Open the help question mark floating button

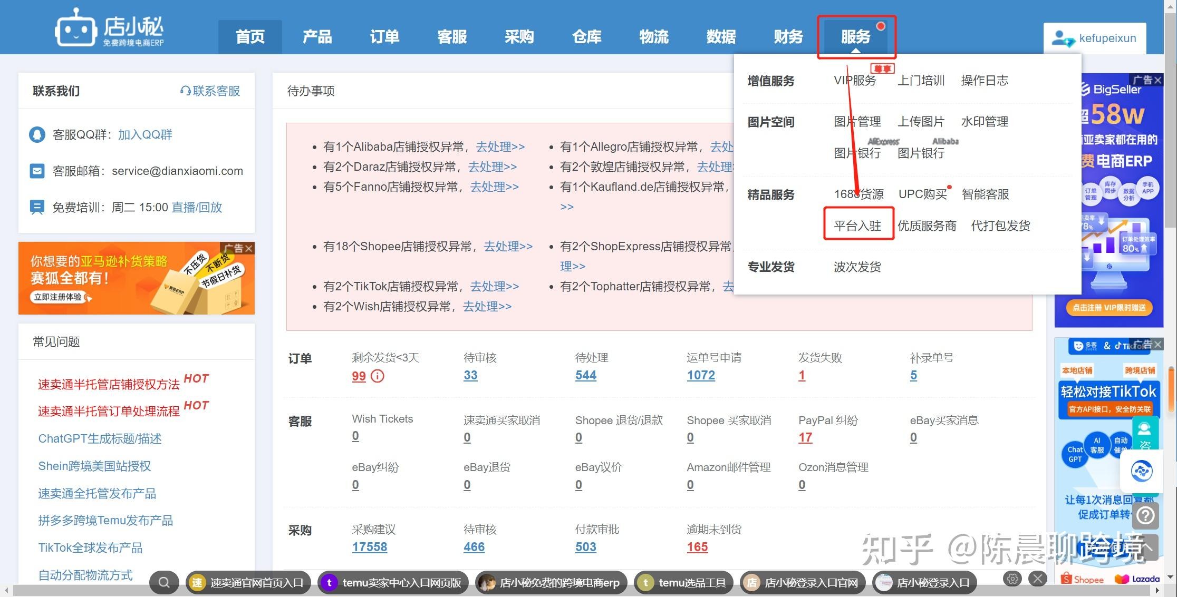[1145, 516]
